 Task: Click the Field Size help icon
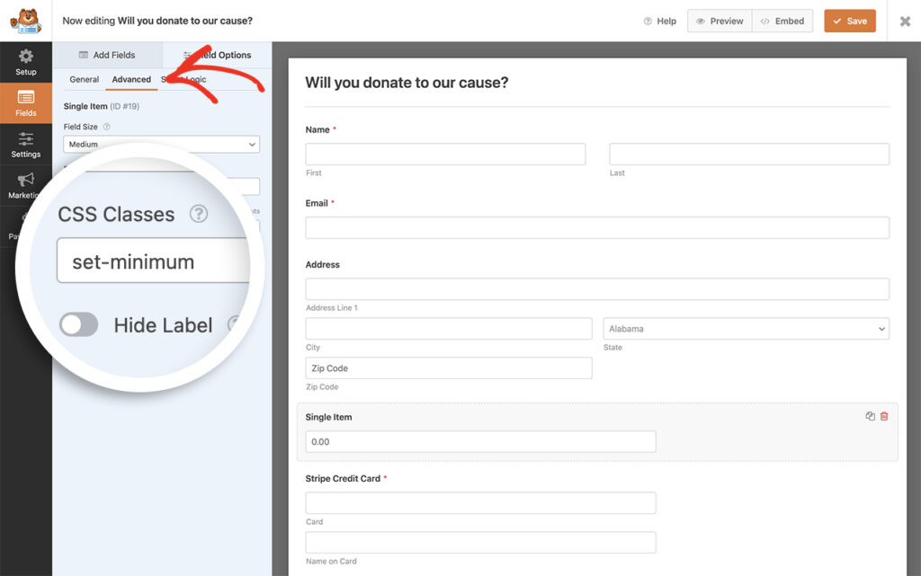[x=108, y=127]
